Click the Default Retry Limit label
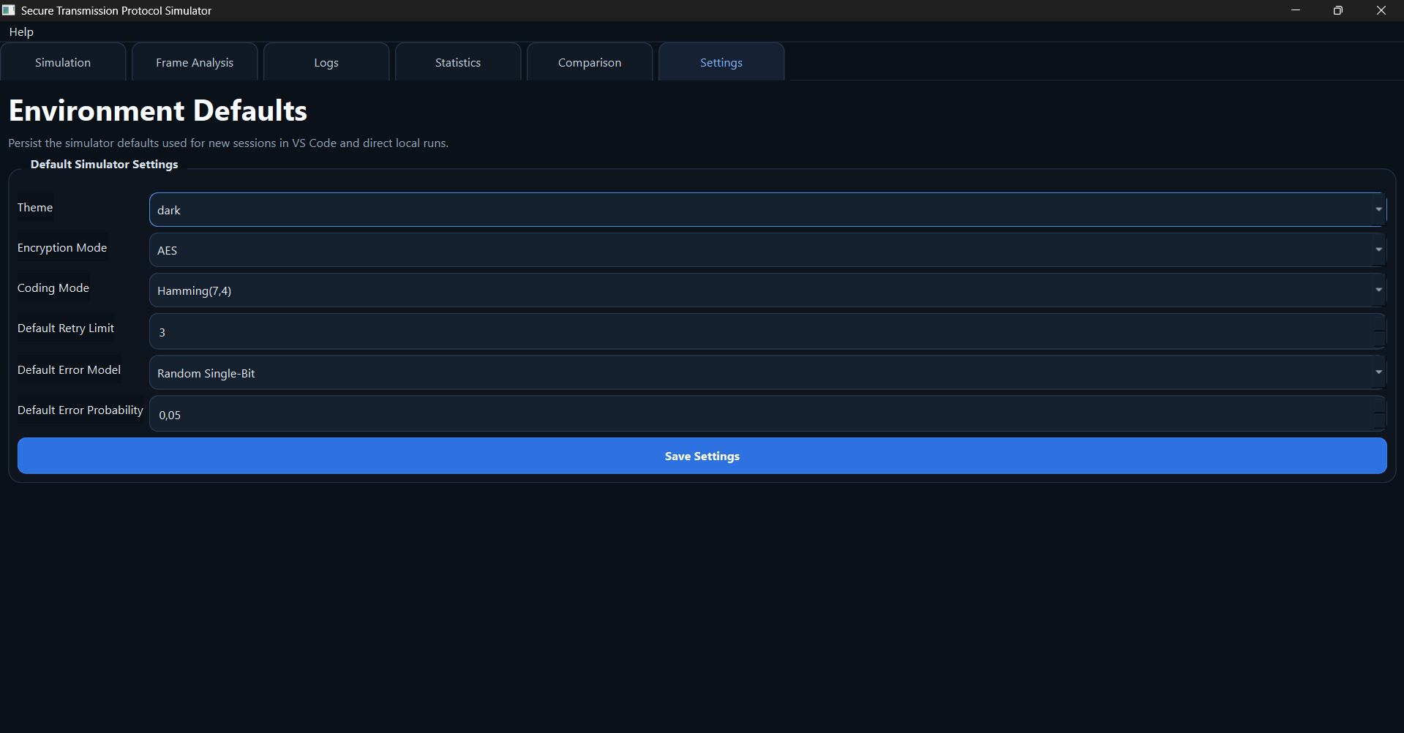This screenshot has width=1404, height=733. pos(66,328)
